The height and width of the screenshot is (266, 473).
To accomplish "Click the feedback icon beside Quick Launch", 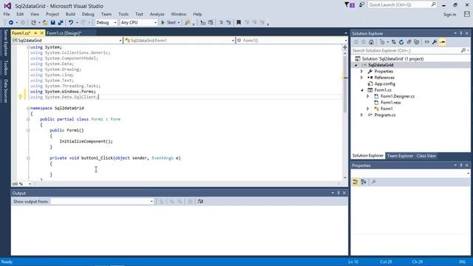I will pyautogui.click(x=361, y=4).
